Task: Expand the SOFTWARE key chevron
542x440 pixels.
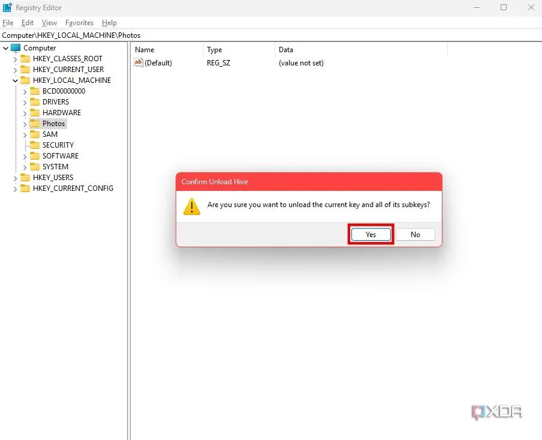Action: [x=25, y=157]
